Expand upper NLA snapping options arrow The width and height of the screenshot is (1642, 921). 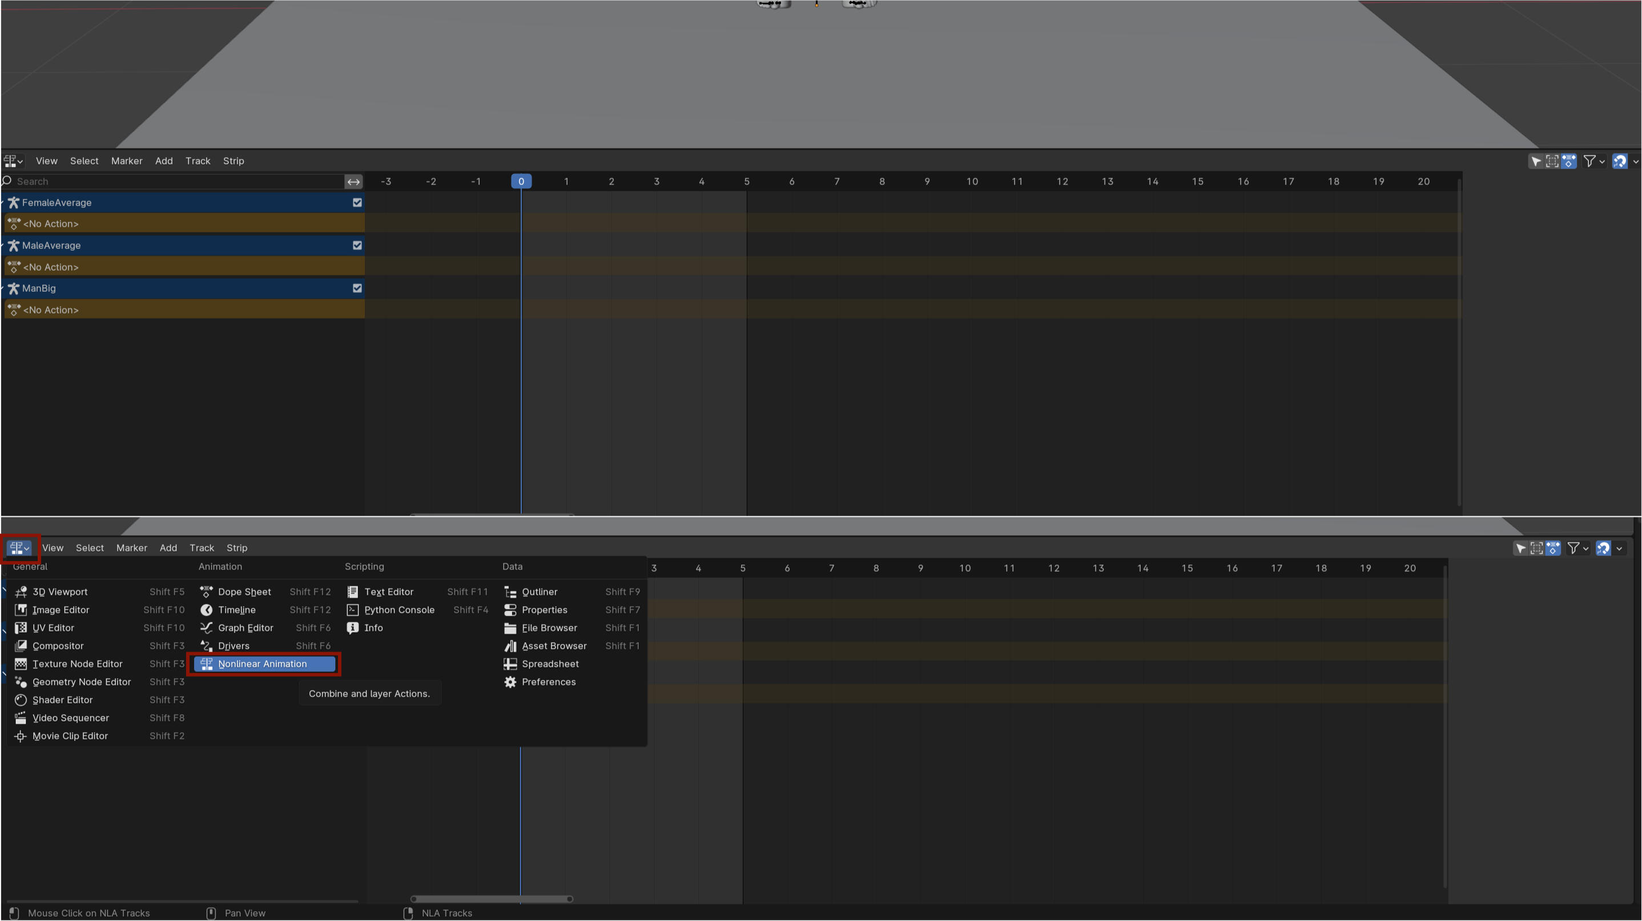point(1635,161)
